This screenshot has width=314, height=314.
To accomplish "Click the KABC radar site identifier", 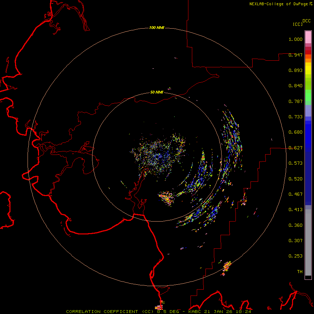I will pyautogui.click(x=194, y=312).
